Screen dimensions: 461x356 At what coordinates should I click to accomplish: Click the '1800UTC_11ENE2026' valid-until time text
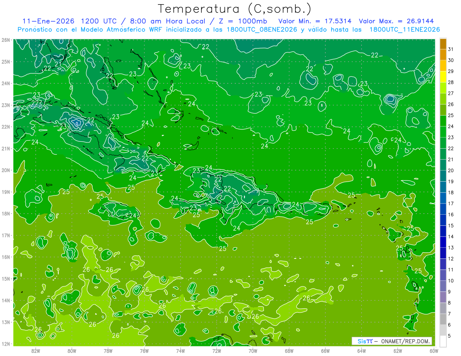405,30
